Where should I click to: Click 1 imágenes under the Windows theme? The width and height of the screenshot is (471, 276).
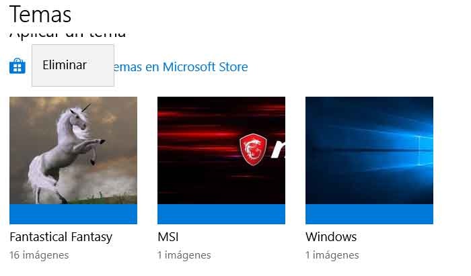pyautogui.click(x=332, y=255)
